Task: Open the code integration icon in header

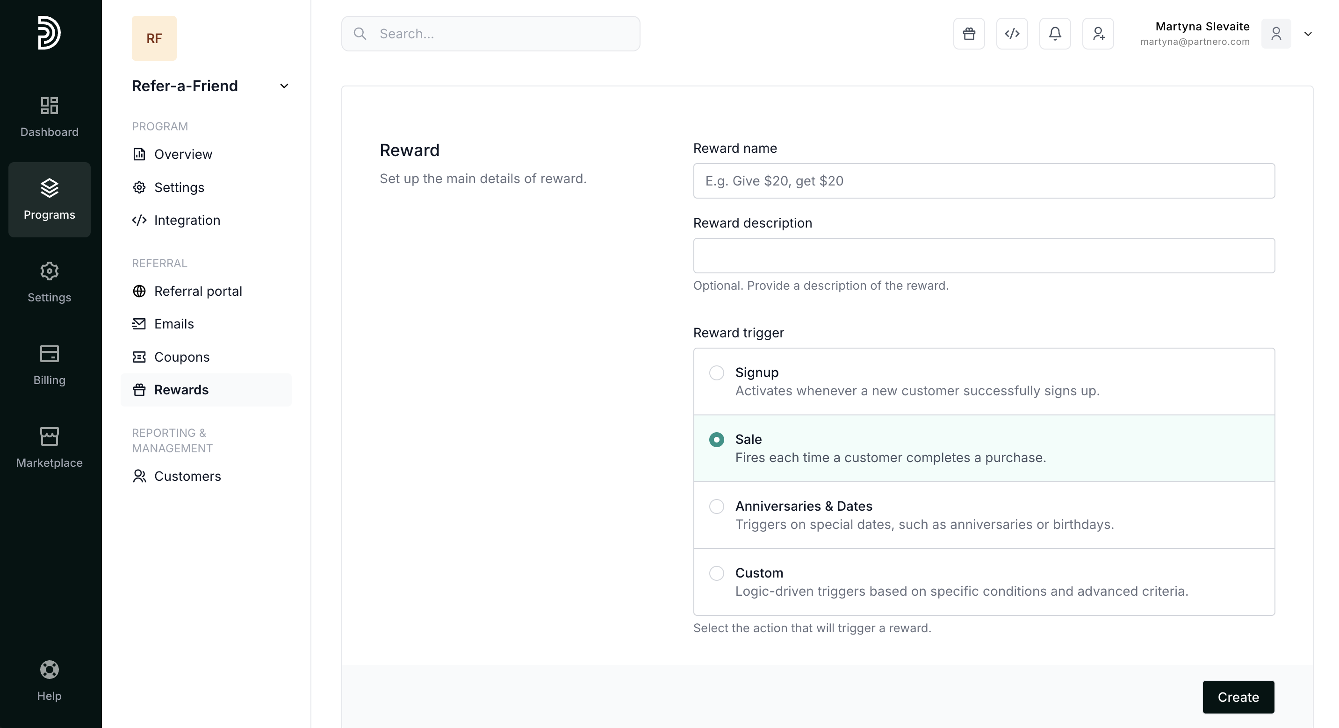Action: [1012, 34]
